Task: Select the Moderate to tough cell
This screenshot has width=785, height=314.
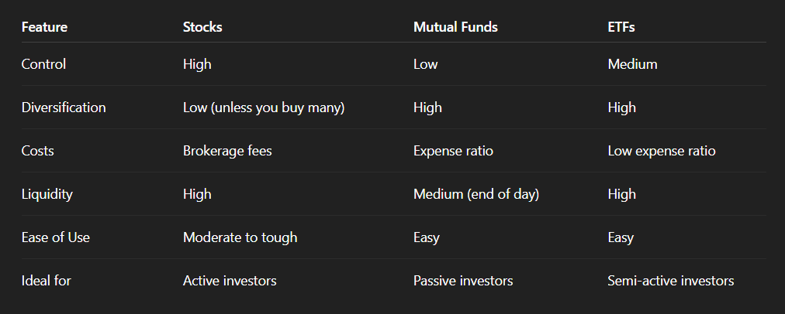Action: pyautogui.click(x=240, y=237)
